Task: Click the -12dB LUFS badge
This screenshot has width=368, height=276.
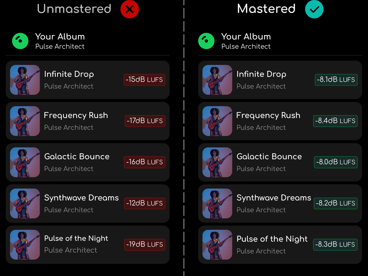Action: pyautogui.click(x=145, y=203)
